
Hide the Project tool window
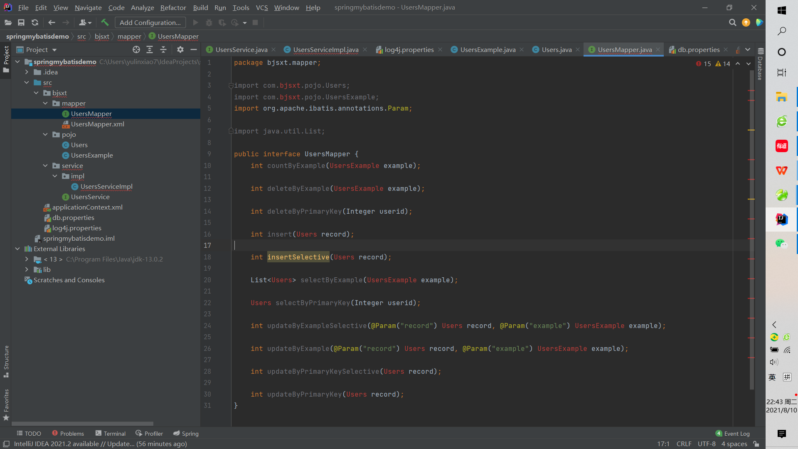pos(194,49)
